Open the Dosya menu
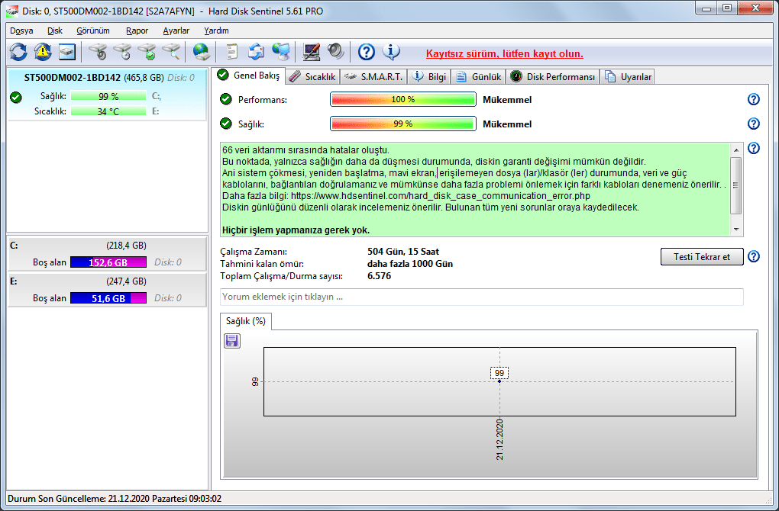 pos(21,31)
